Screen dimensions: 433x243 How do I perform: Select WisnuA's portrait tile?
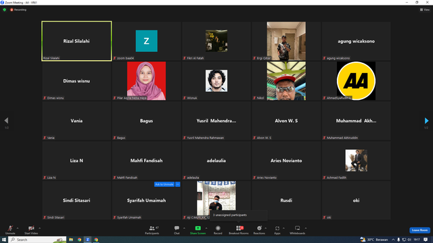click(216, 81)
